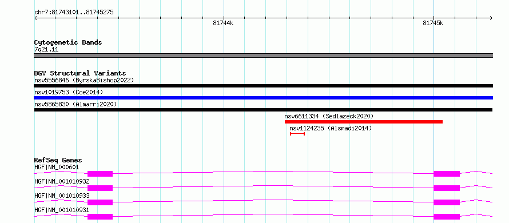The width and height of the screenshot is (509, 223).
Task: Click the right exon of HGF|NM_001010932
Action: tap(447, 188)
